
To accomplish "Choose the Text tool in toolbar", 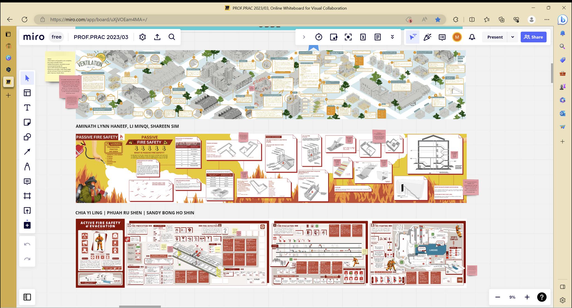I will (27, 108).
